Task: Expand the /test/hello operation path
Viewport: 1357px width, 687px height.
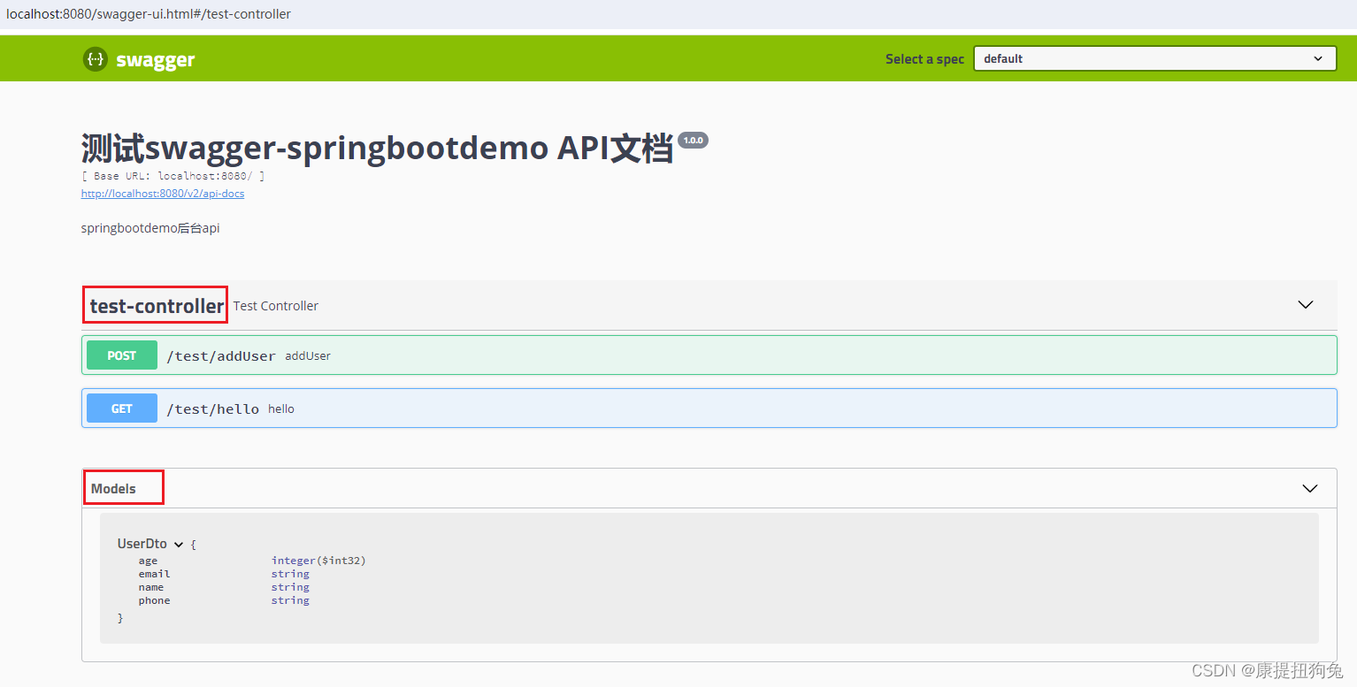Action: coord(213,409)
